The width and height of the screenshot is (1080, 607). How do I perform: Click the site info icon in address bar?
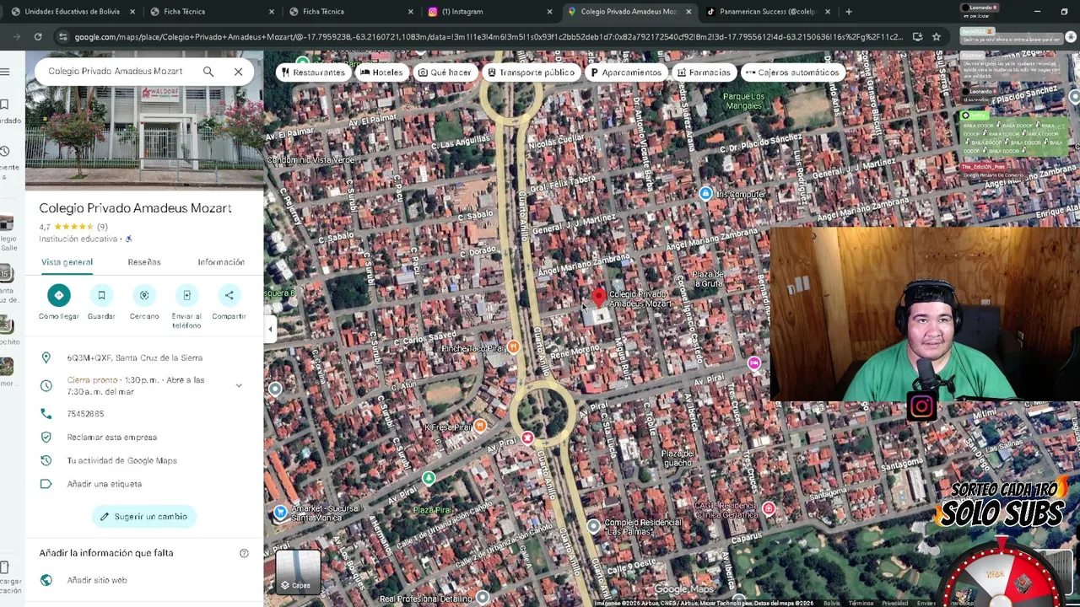coord(62,37)
